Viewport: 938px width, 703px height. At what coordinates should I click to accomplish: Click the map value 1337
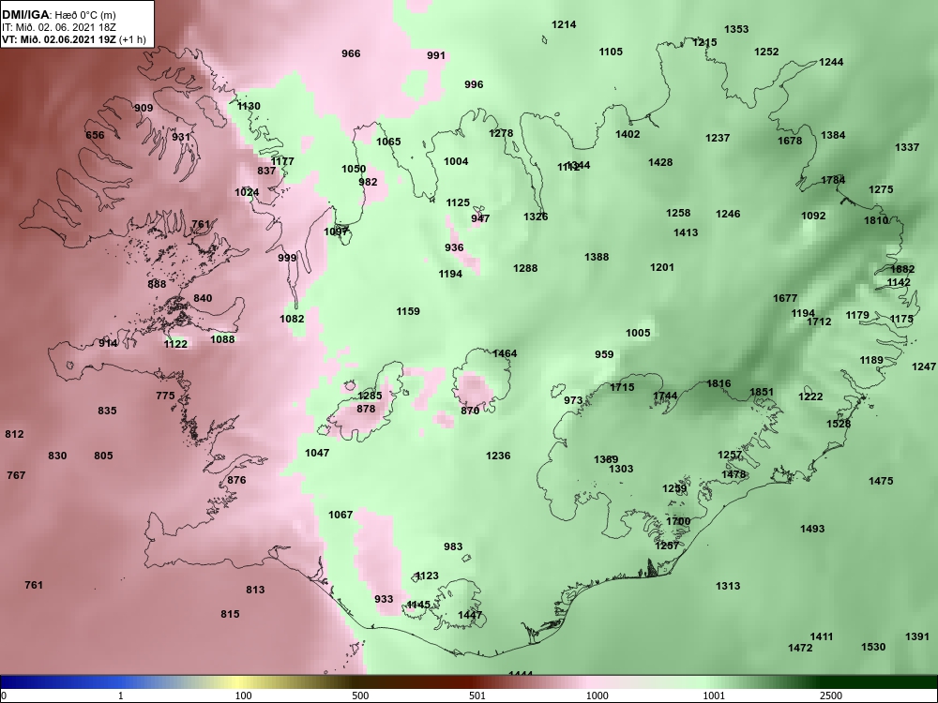coord(907,148)
